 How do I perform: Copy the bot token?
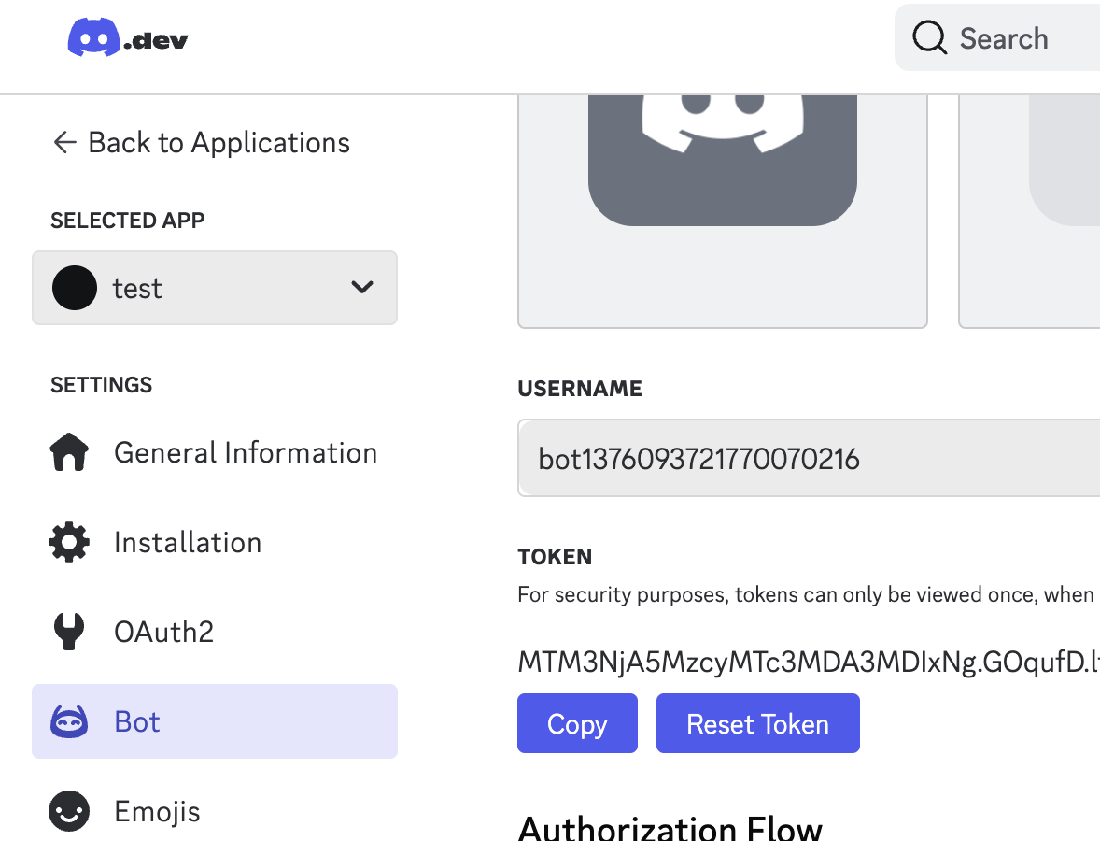pyautogui.click(x=577, y=724)
